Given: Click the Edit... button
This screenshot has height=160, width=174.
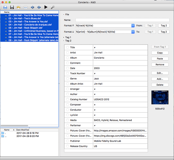Looking at the screenshot, I should [x=160, y=73].
